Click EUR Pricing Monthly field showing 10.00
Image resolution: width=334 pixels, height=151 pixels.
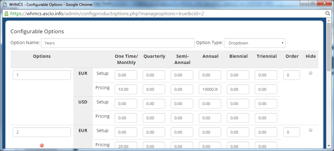pos(126,89)
